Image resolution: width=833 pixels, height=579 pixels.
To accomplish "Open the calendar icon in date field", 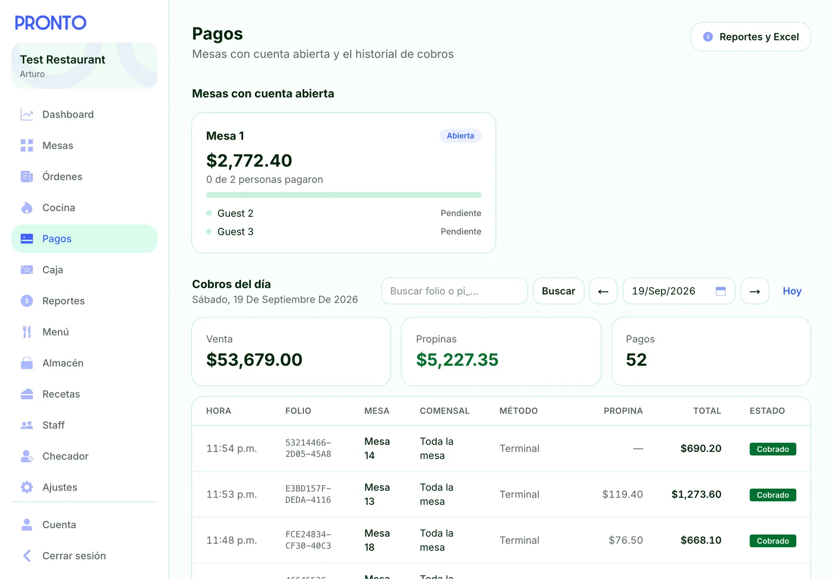I will coord(721,291).
